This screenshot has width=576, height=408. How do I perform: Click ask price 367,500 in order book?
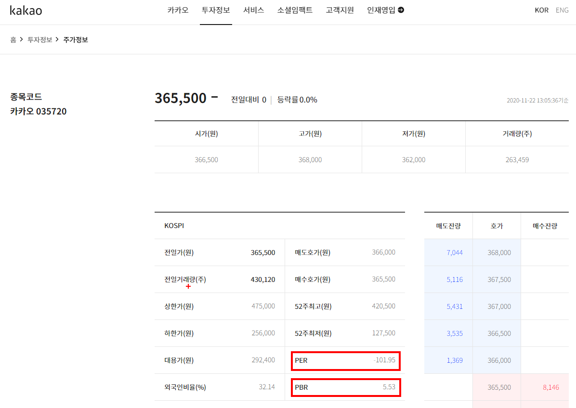coord(499,280)
